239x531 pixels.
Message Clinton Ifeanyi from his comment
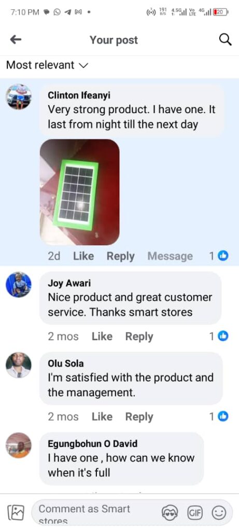[170, 256]
